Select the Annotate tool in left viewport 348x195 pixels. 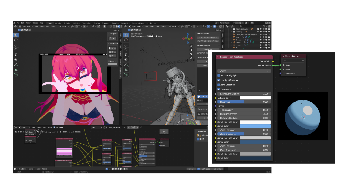pyautogui.click(x=16, y=65)
